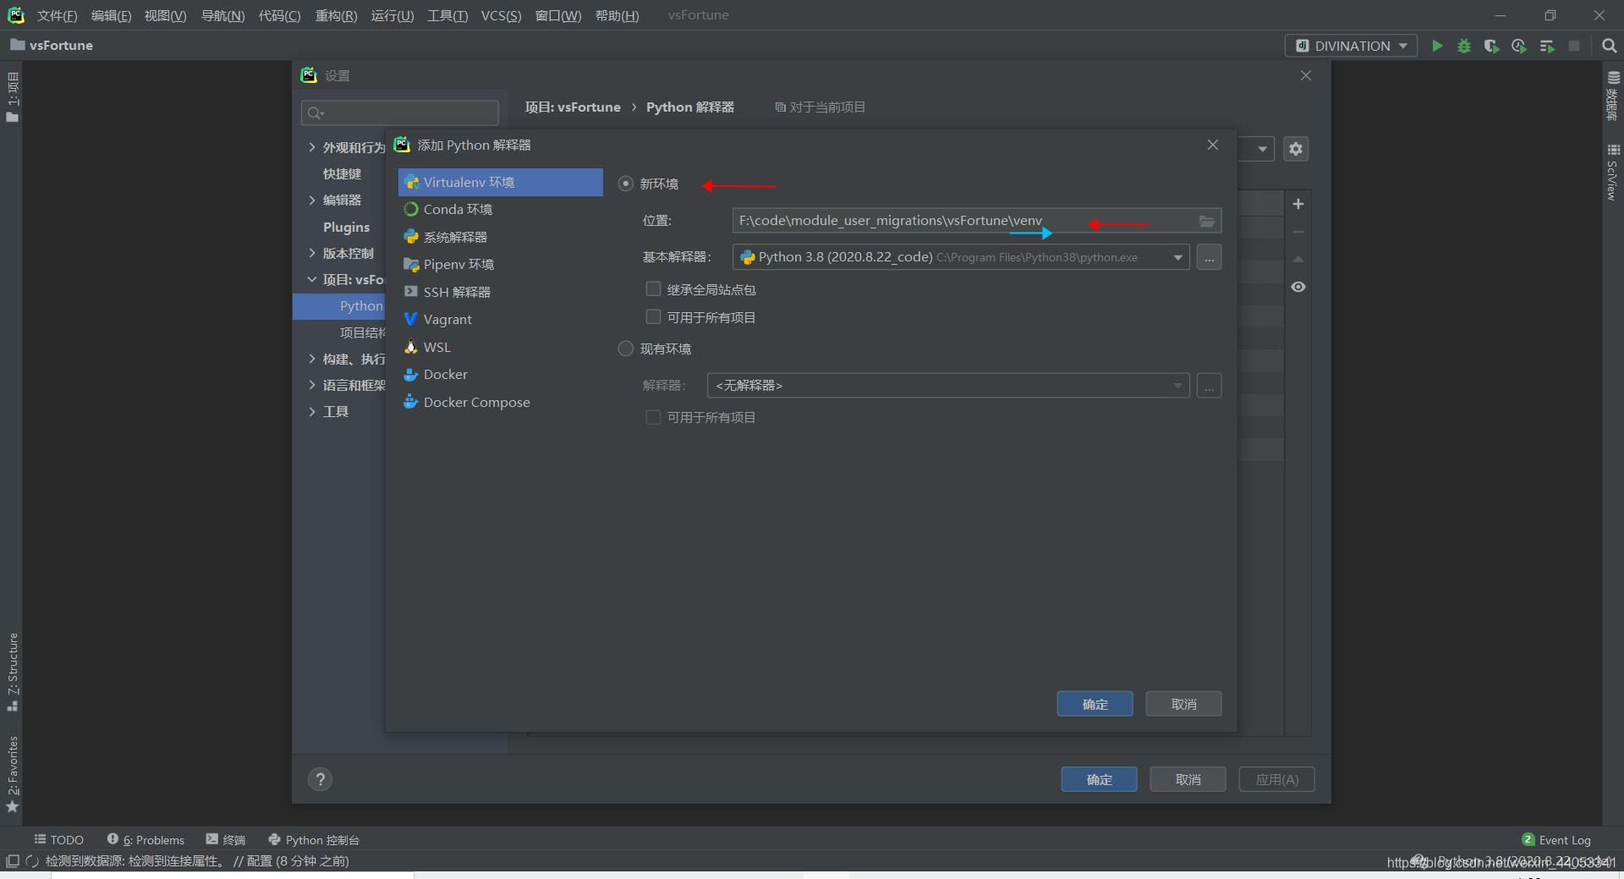
Task: Toggle tool window quick access icon
Action: point(13,861)
